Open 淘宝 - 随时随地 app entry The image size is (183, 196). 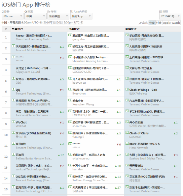pyautogui.click(x=32, y=111)
